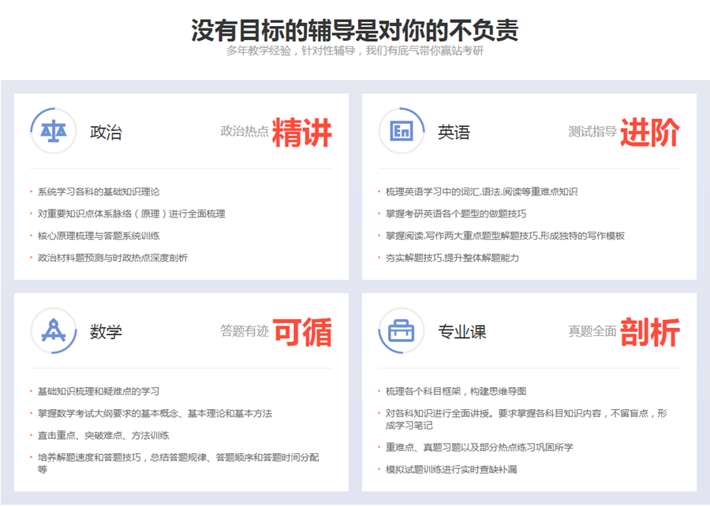Image resolution: width=710 pixels, height=506 pixels.
Task: Click the briefcase icon for 专业课
Action: point(402,330)
